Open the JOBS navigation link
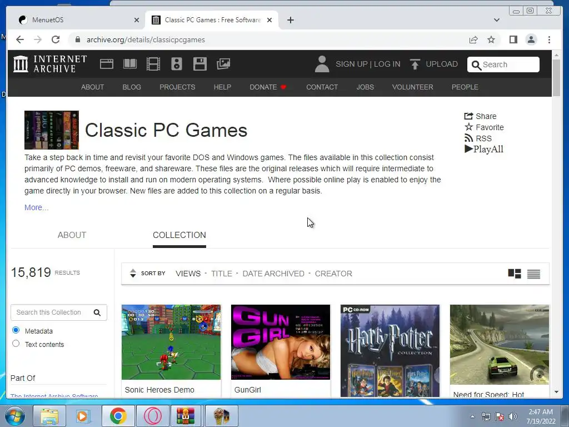The width and height of the screenshot is (569, 427). click(365, 87)
